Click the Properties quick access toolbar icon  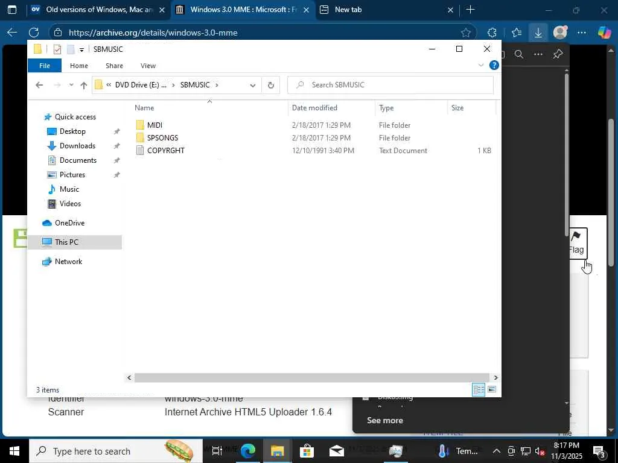pyautogui.click(x=57, y=49)
